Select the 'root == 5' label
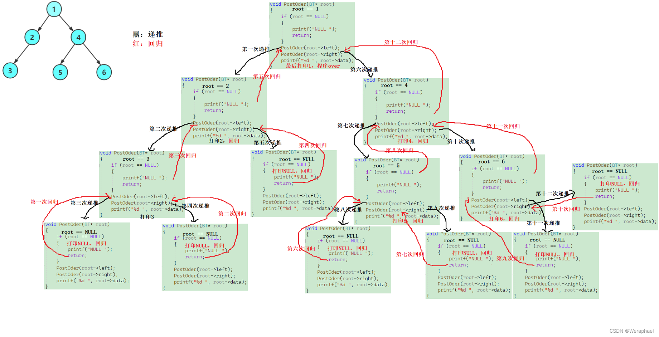The height and width of the screenshot is (337, 659). 386,166
